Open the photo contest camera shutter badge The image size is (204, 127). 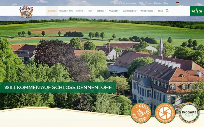click(165, 113)
